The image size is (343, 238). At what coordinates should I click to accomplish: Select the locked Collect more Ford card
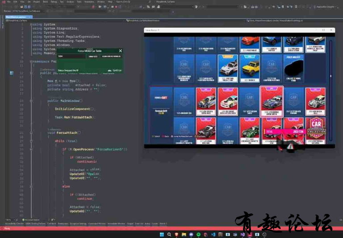293,69
